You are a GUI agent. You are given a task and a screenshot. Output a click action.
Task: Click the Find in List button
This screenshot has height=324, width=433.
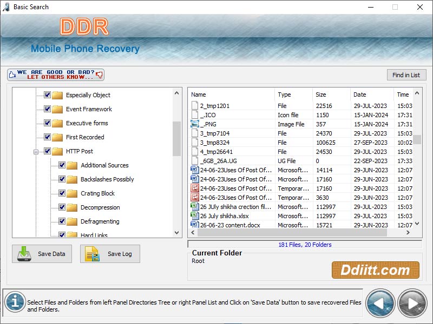coord(406,75)
